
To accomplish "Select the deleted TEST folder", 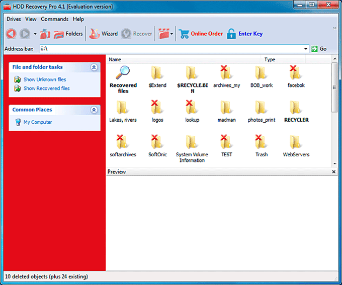I will (227, 146).
